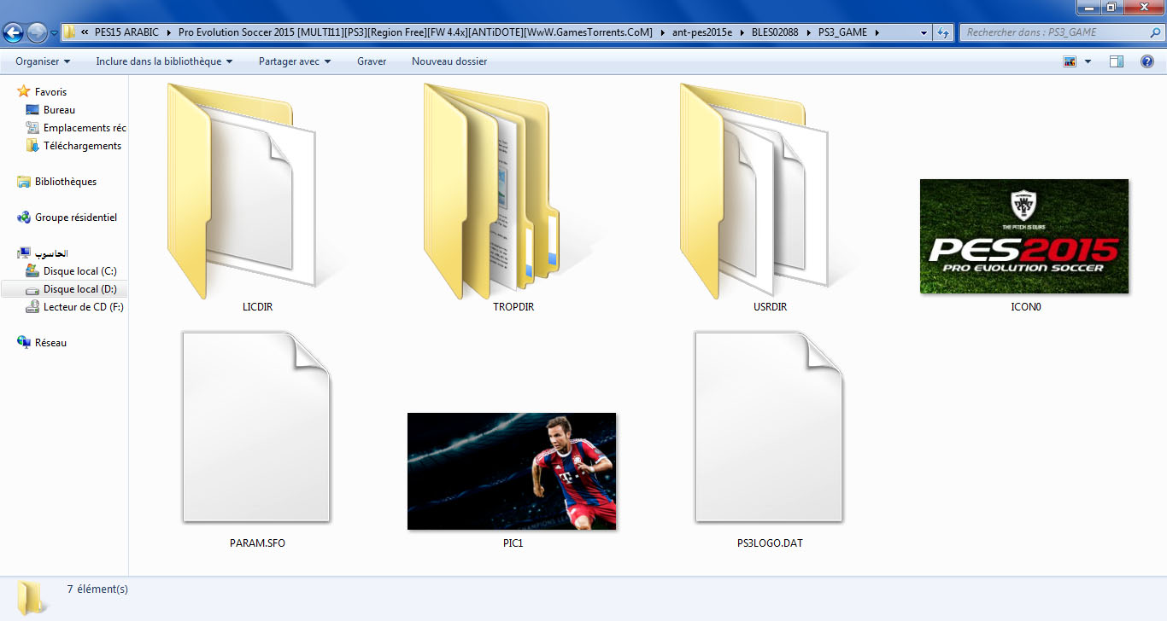This screenshot has width=1167, height=621.
Task: Click the Help question mark icon
Action: coord(1147,61)
